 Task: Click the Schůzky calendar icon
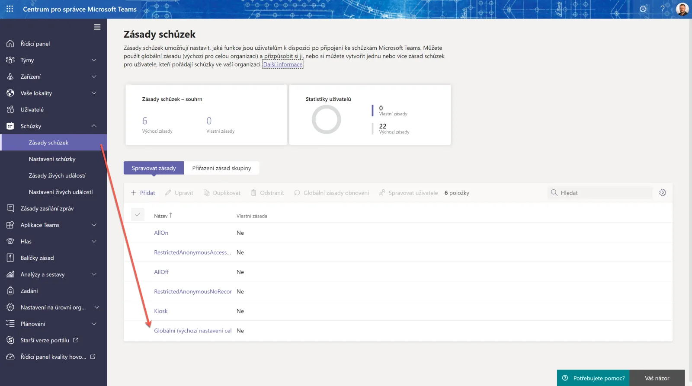(10, 126)
